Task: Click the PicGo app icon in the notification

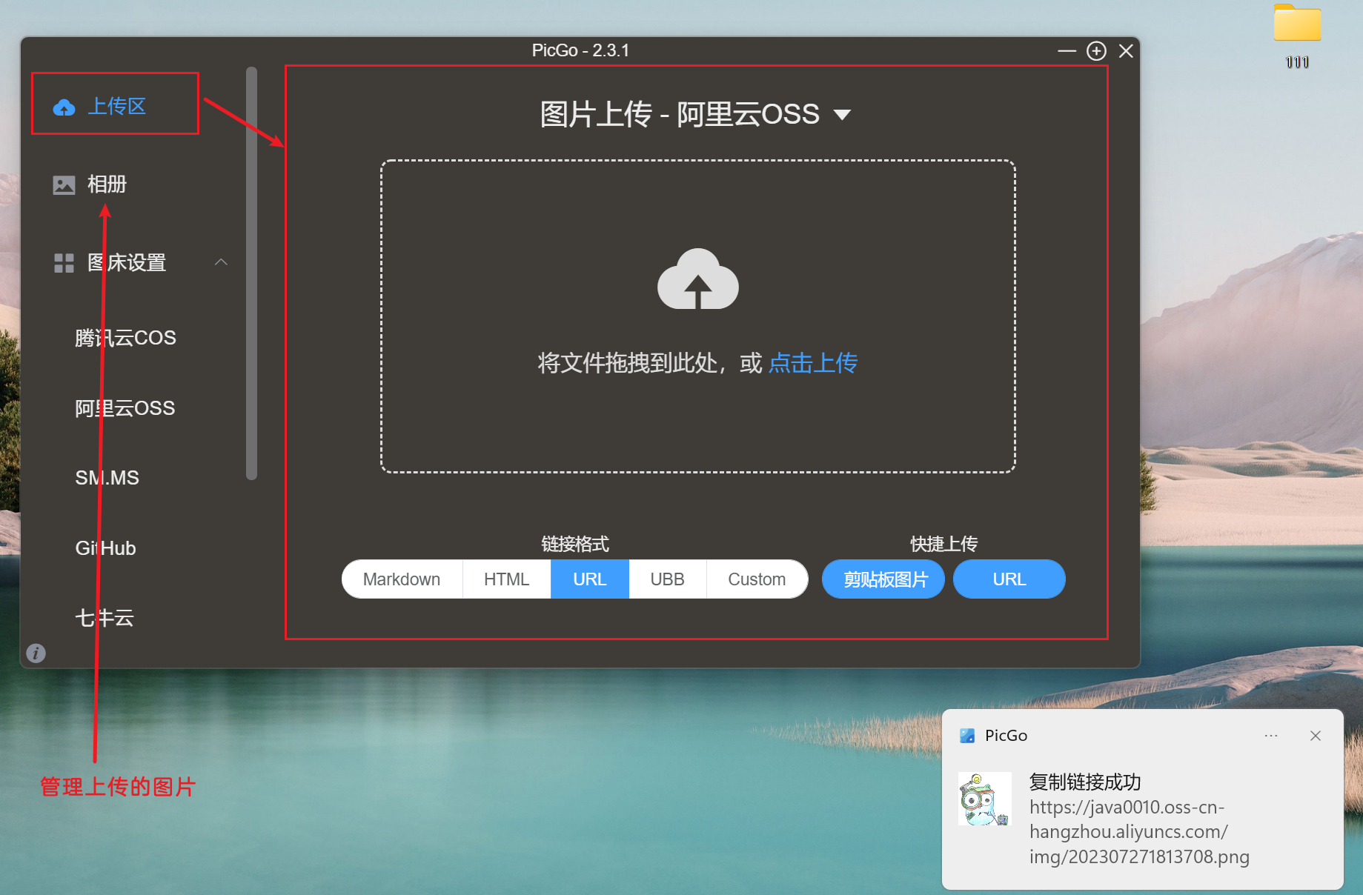Action: [x=967, y=736]
